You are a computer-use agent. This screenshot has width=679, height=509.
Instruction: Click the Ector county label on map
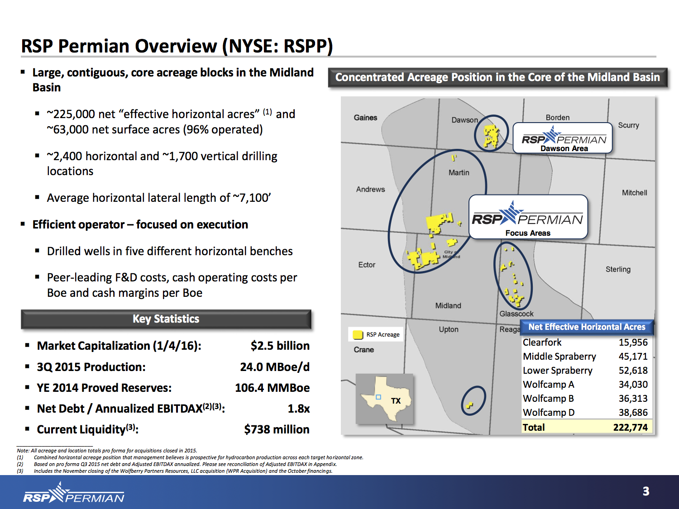coord(367,265)
